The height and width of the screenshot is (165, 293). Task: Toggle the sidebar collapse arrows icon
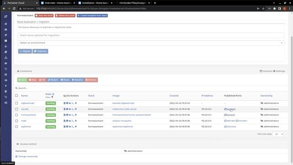(6, 16)
